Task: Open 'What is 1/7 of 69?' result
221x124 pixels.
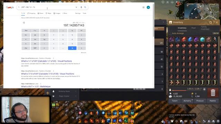Action: (47, 61)
